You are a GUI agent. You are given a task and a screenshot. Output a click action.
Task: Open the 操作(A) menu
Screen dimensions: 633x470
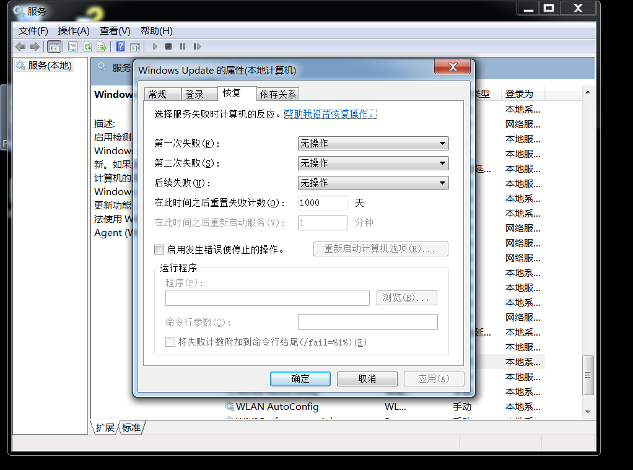(74, 31)
